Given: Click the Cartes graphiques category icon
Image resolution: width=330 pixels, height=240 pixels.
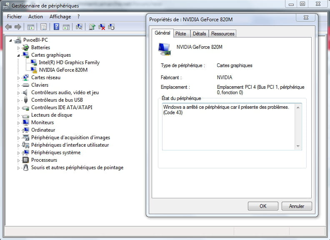Looking at the screenshot, I should (x=26, y=55).
